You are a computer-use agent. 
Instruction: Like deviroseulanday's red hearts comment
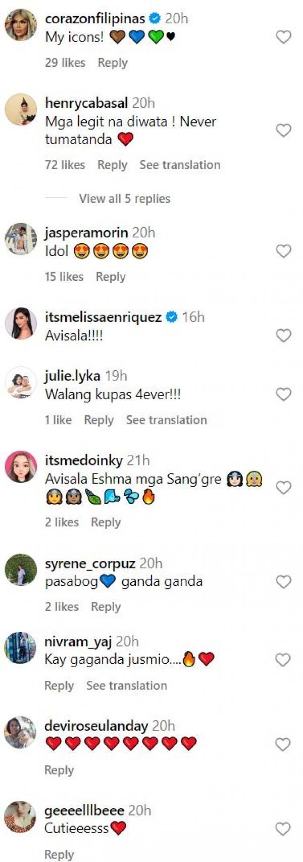pyautogui.click(x=283, y=744)
